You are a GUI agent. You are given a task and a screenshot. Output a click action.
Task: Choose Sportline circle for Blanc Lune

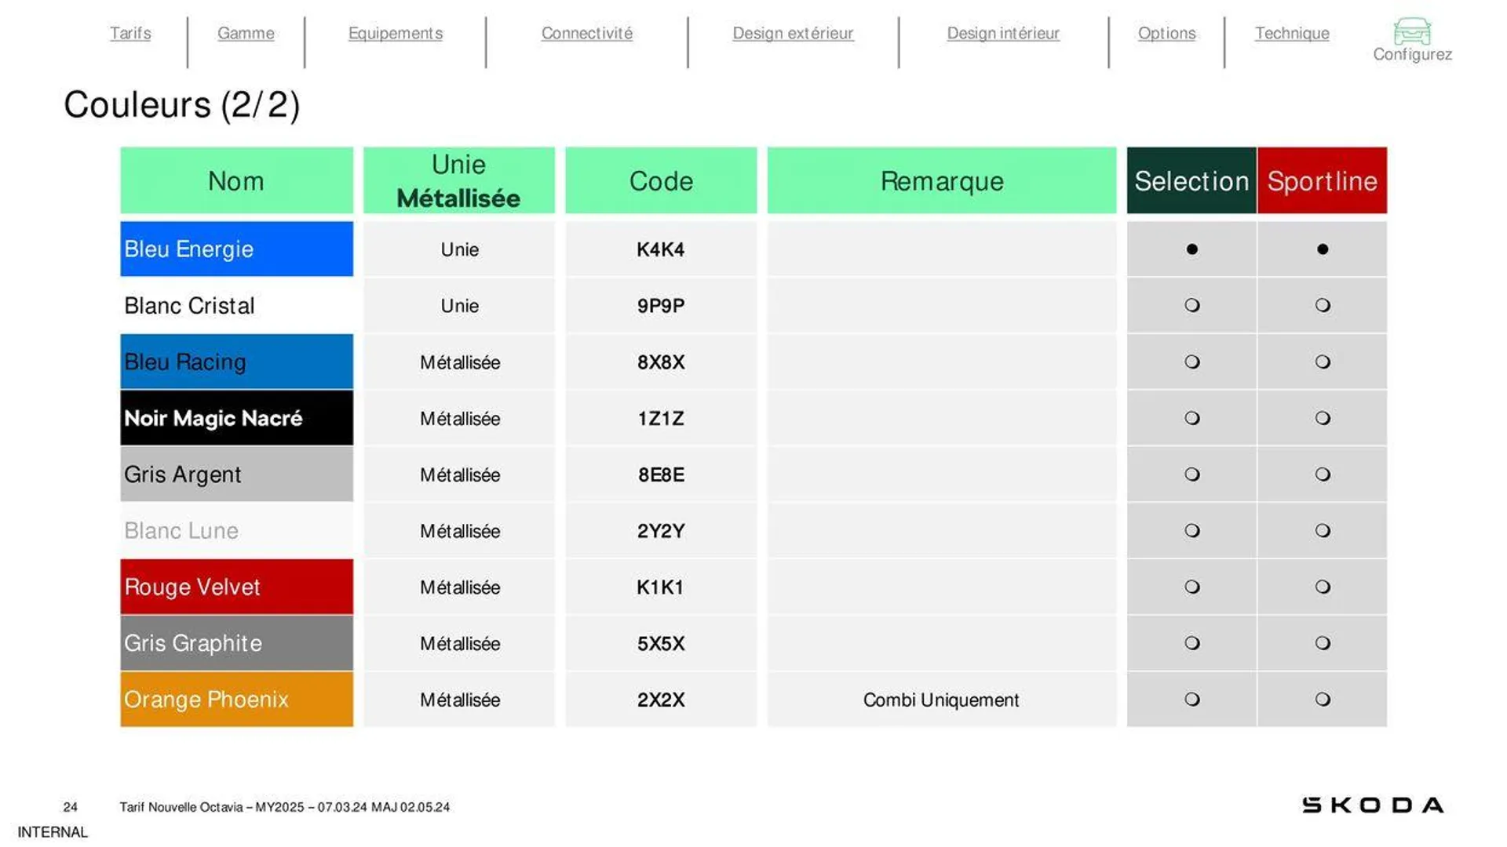1323,531
